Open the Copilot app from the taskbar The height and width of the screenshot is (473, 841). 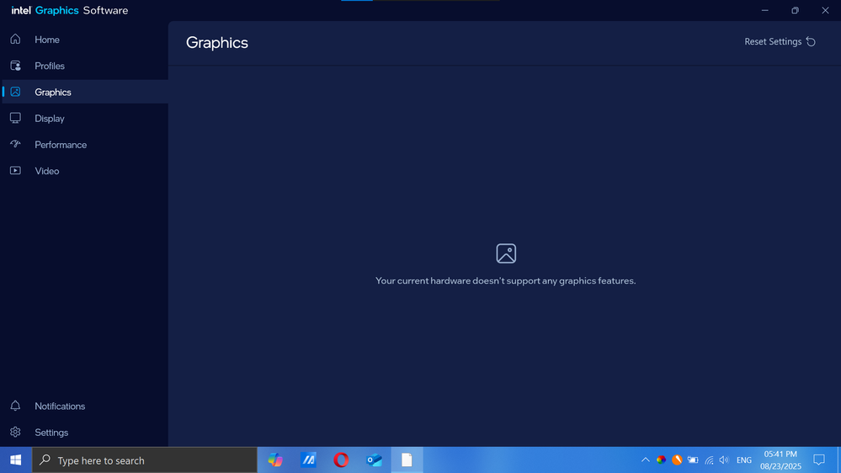(275, 460)
